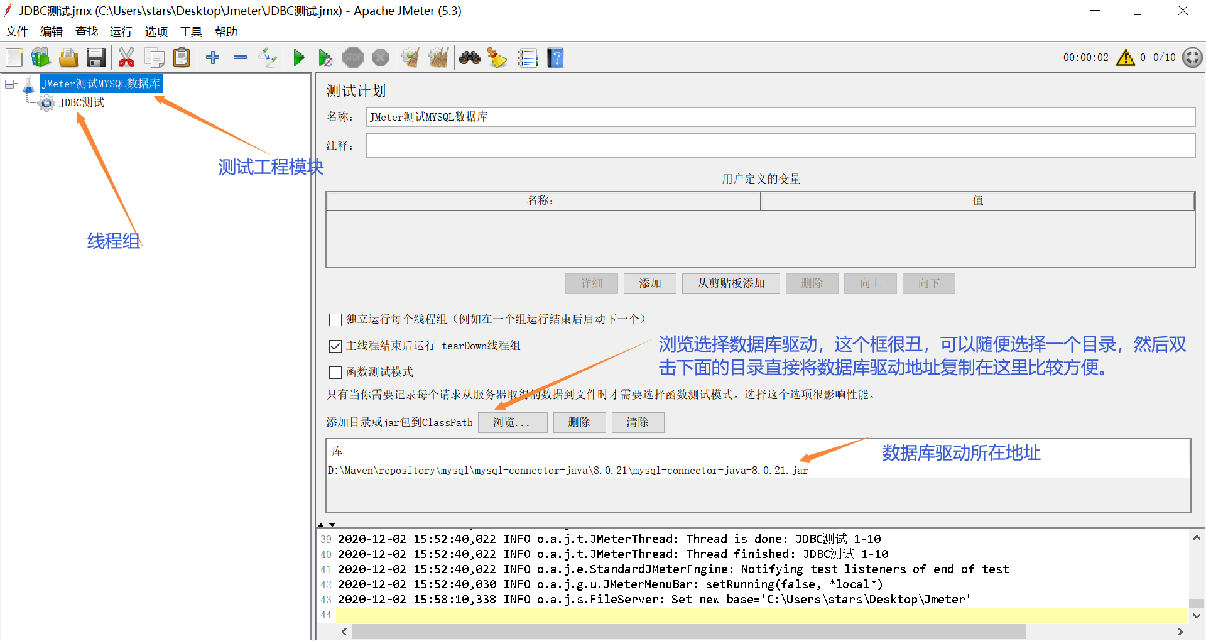The image size is (1206, 641).
Task: Clear all results with sweep broom icon
Action: [x=439, y=57]
